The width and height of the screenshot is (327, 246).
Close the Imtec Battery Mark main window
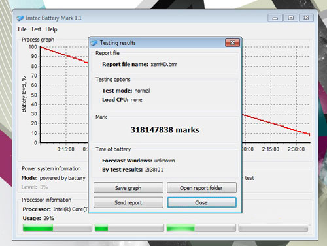click(x=306, y=18)
